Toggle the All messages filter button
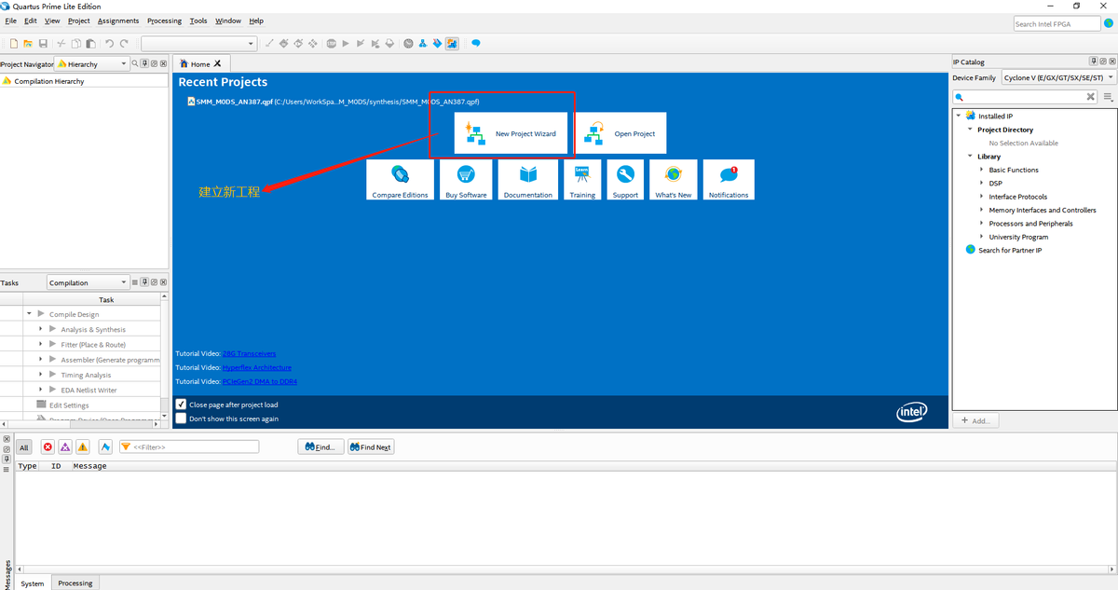1118x590 pixels. [24, 447]
